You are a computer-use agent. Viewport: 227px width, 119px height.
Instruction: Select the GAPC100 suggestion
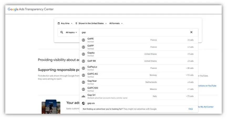[x=139, y=89]
